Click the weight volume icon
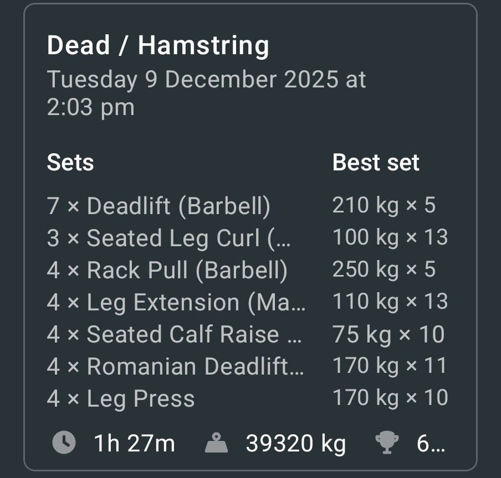501x478 pixels. pyautogui.click(x=217, y=443)
